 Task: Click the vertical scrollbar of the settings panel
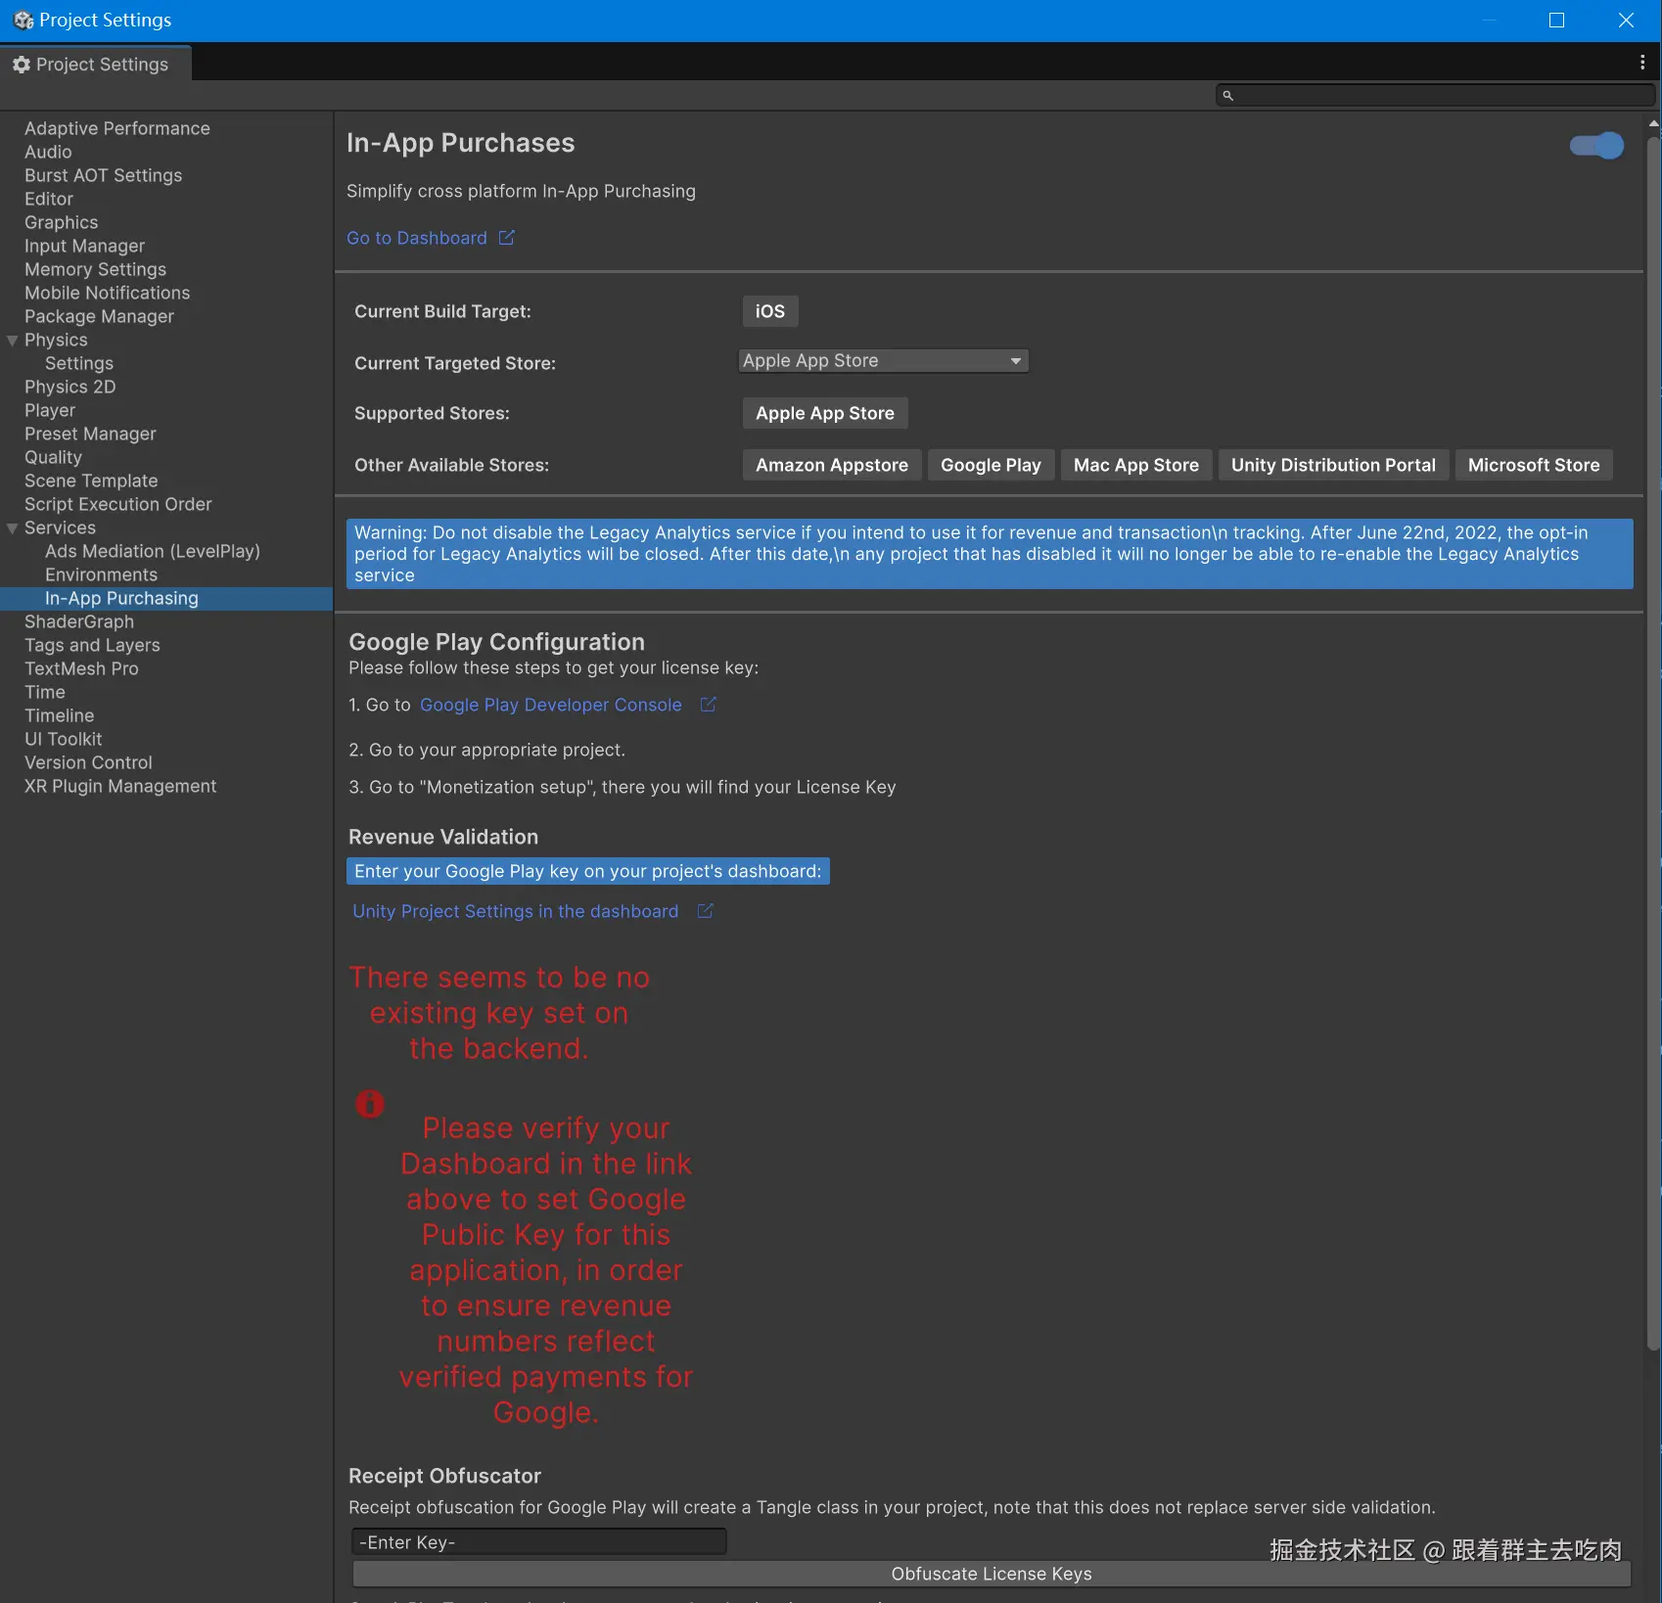pyautogui.click(x=1653, y=744)
